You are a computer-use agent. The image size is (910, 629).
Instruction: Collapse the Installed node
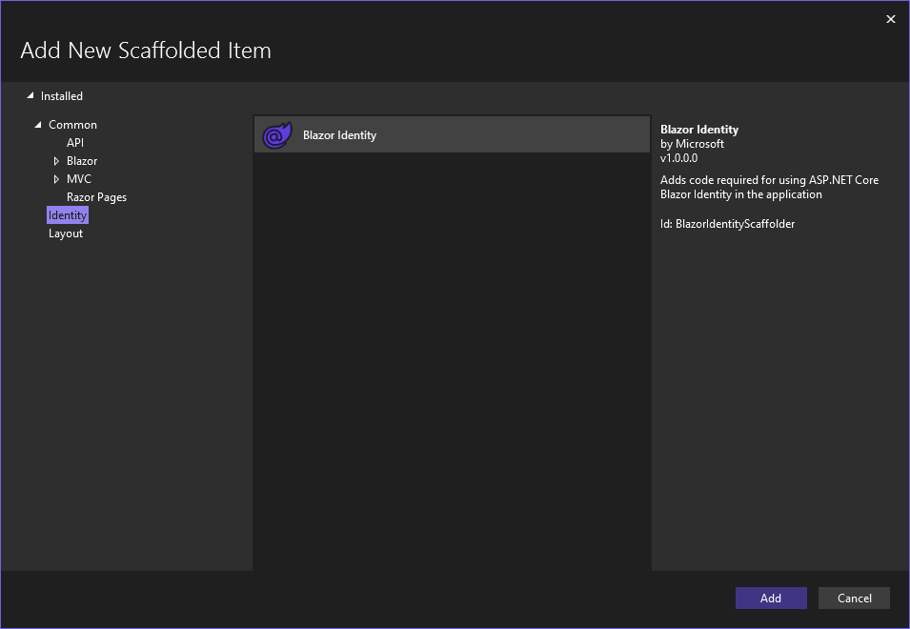(x=30, y=95)
